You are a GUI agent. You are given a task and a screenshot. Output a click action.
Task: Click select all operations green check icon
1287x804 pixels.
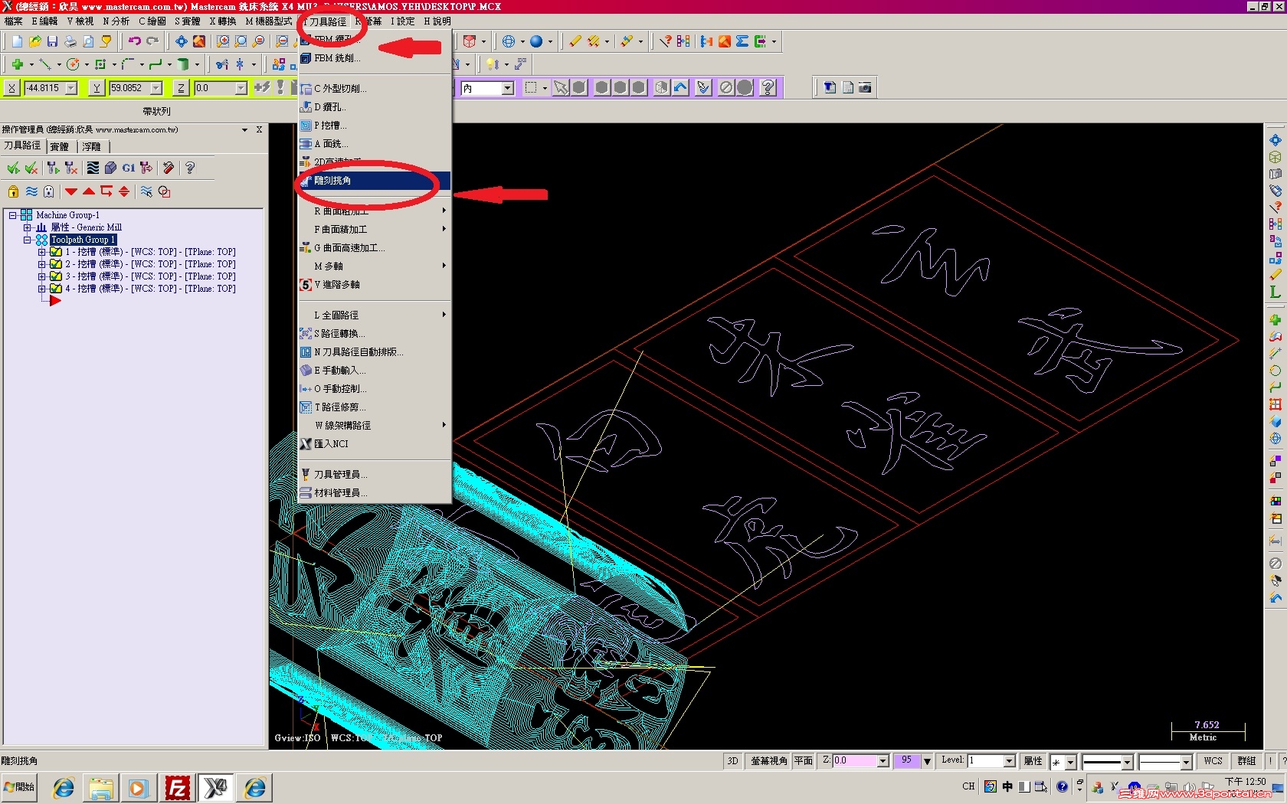pyautogui.click(x=13, y=168)
